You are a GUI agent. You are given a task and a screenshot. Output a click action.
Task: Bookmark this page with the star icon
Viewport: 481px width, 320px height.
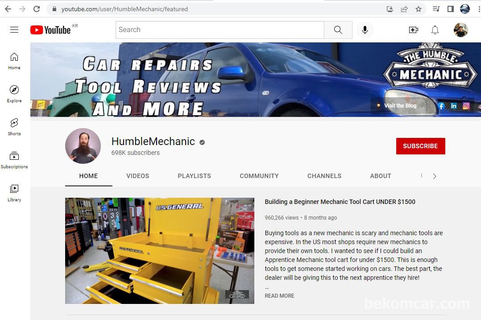pyautogui.click(x=419, y=9)
